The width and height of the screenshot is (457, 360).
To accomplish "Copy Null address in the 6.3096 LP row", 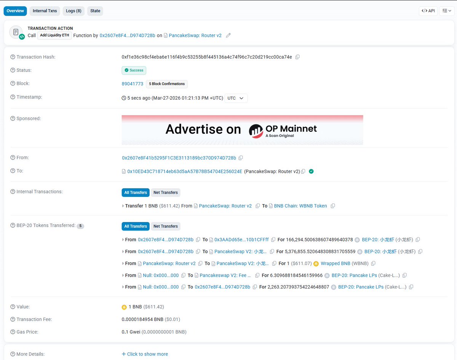I will pyautogui.click(x=184, y=275).
